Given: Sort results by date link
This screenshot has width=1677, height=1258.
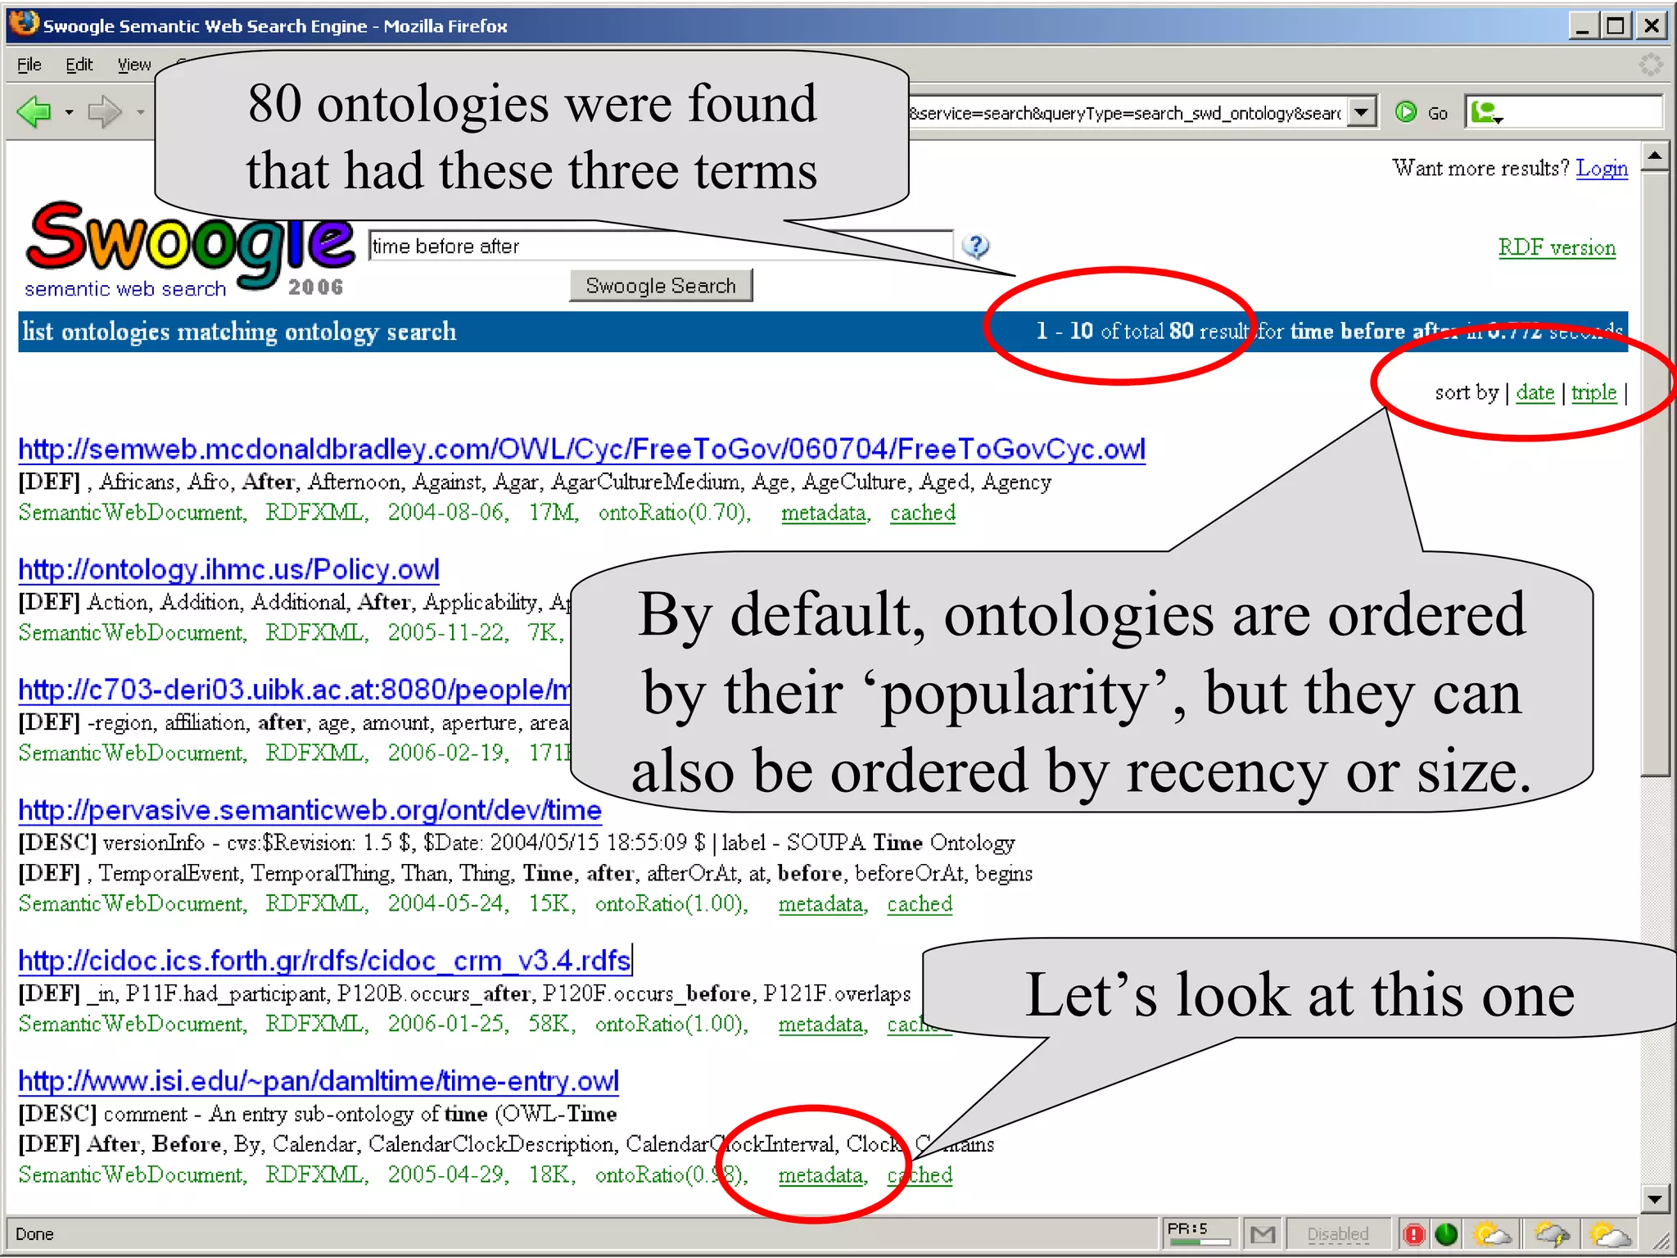Looking at the screenshot, I should point(1535,392).
